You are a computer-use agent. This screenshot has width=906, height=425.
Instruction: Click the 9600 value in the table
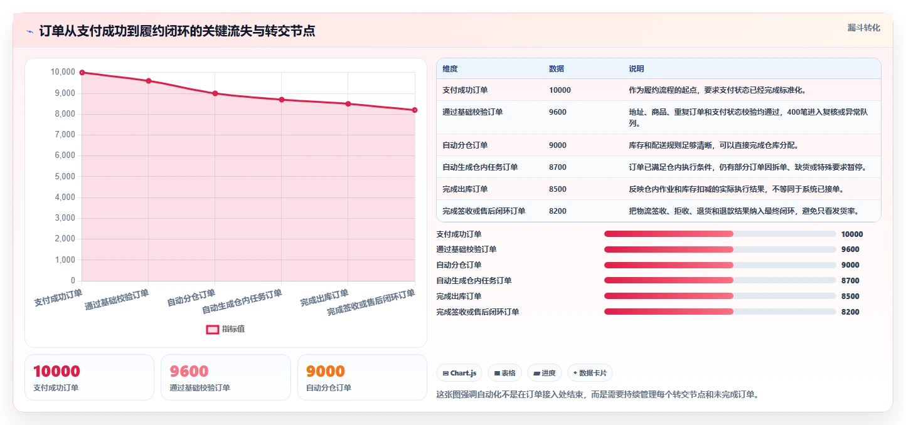click(558, 112)
